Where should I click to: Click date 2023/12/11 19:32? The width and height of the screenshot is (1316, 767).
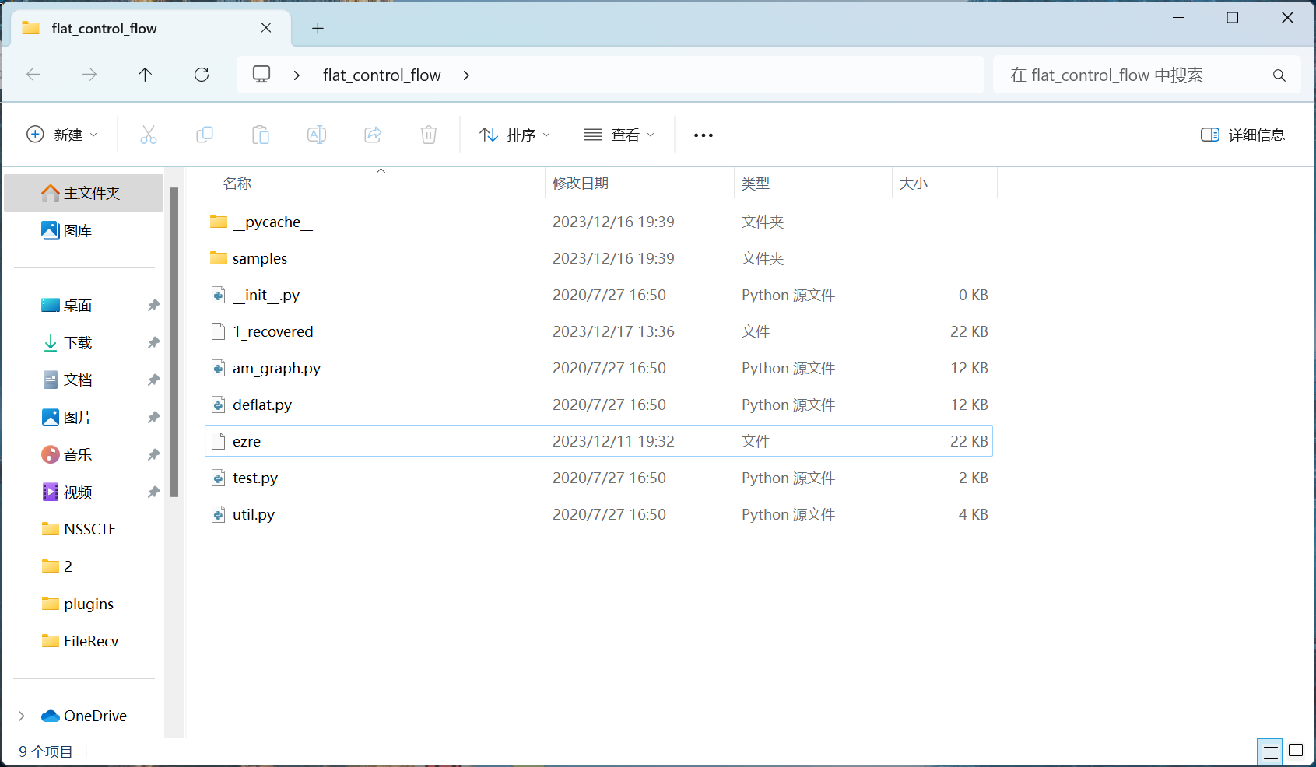613,442
